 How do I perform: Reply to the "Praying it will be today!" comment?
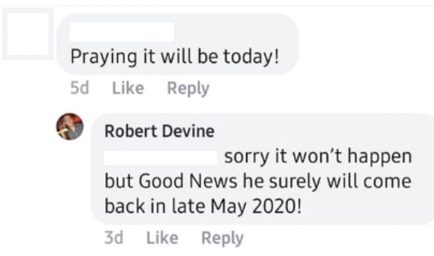(188, 88)
